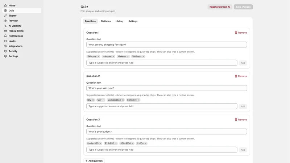Click Add button under Question 1
290x163 pixels.
(x=243, y=63)
